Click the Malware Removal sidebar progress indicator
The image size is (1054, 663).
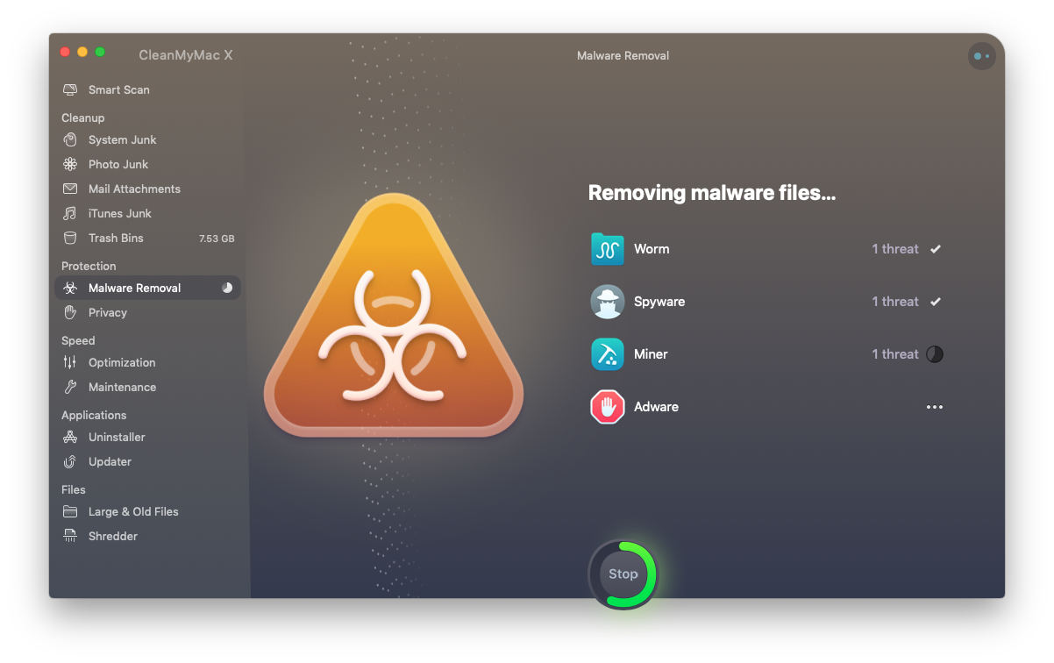[227, 288]
